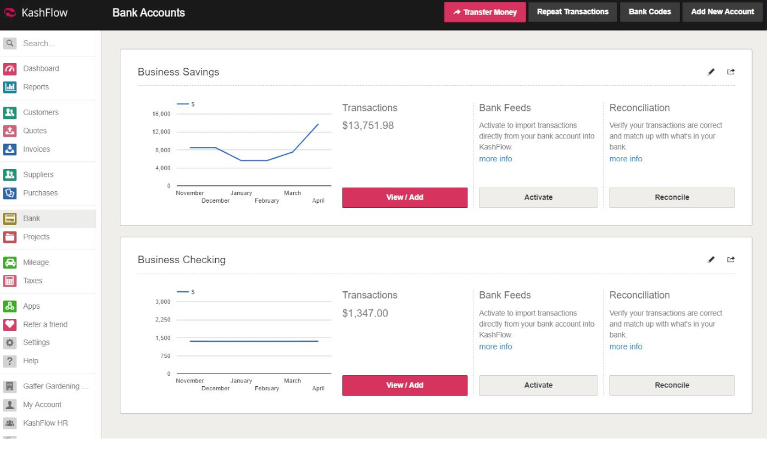
Task: Select the Projects menu item
Action: click(x=36, y=237)
